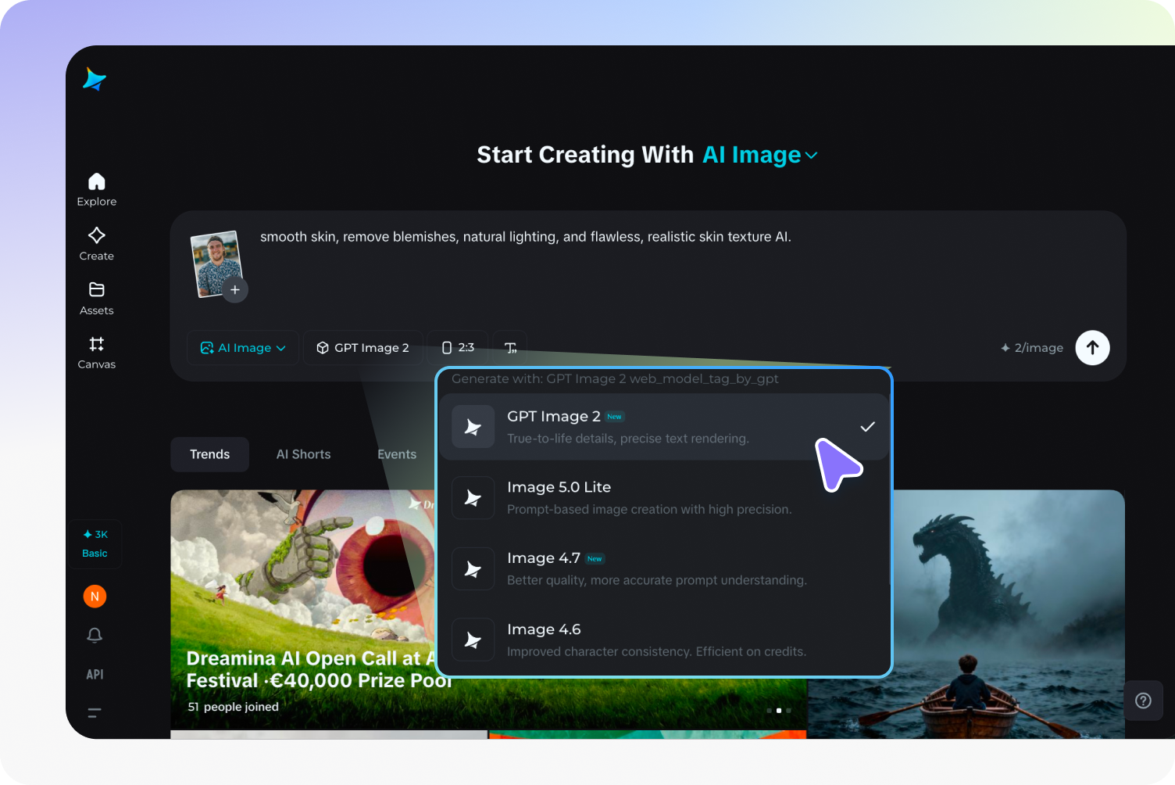Open the dragon and boat image card
1175x785 pixels.
click(1008, 614)
